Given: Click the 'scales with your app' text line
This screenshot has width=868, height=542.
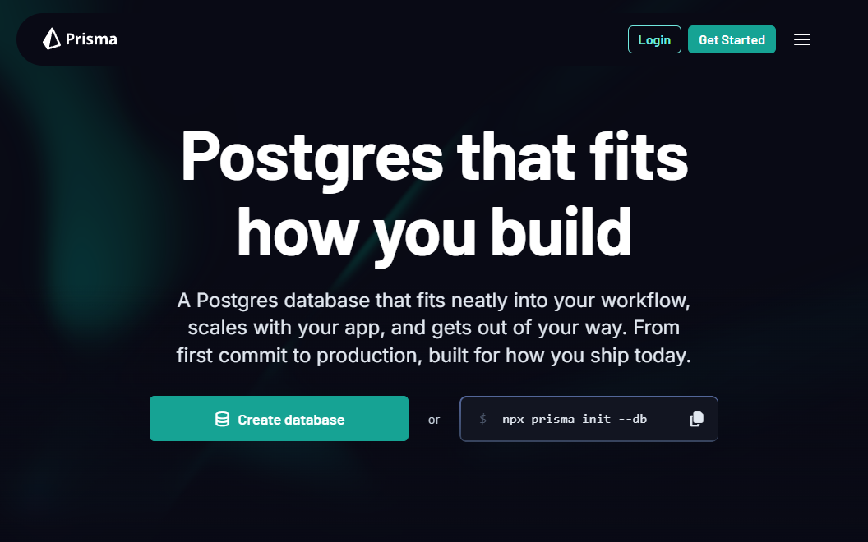Looking at the screenshot, I should 433,328.
